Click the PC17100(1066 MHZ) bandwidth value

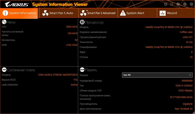click(181, 97)
